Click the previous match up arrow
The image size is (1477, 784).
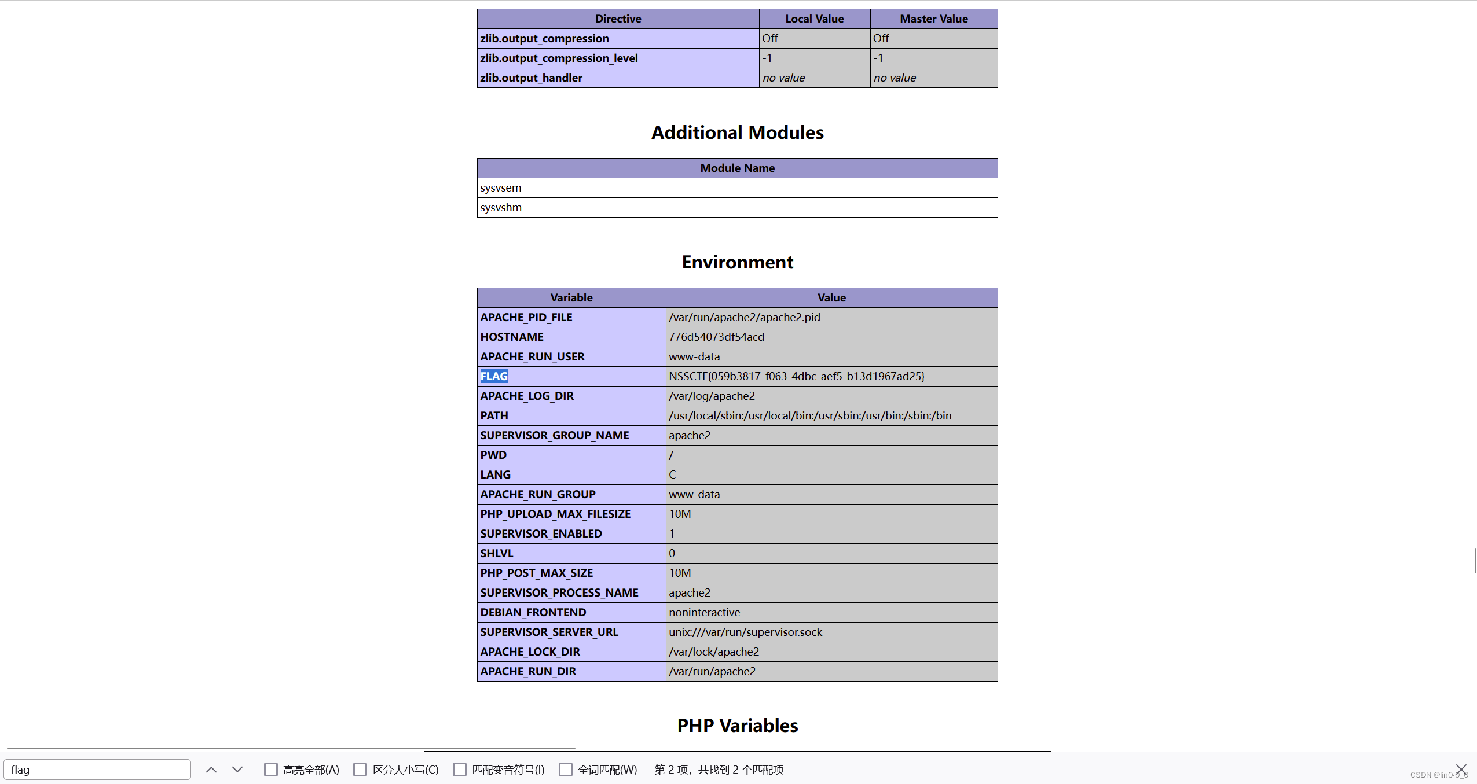211,770
